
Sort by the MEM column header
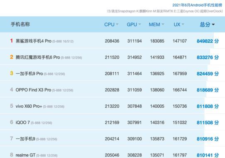click(x=156, y=25)
